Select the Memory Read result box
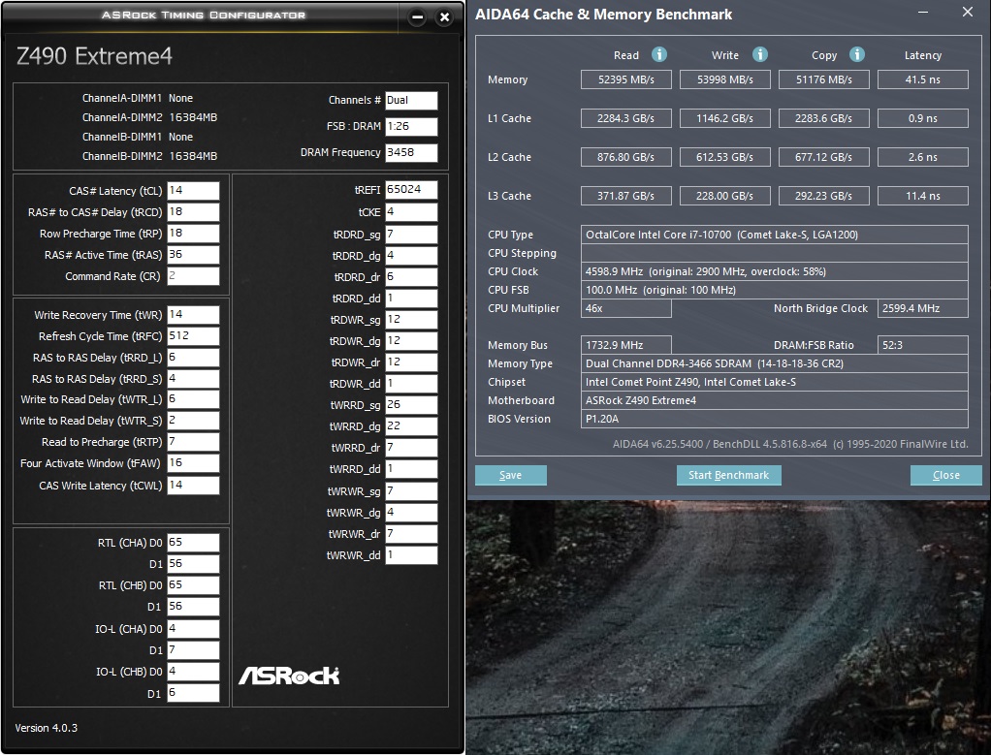This screenshot has height=755, width=991. [x=626, y=79]
